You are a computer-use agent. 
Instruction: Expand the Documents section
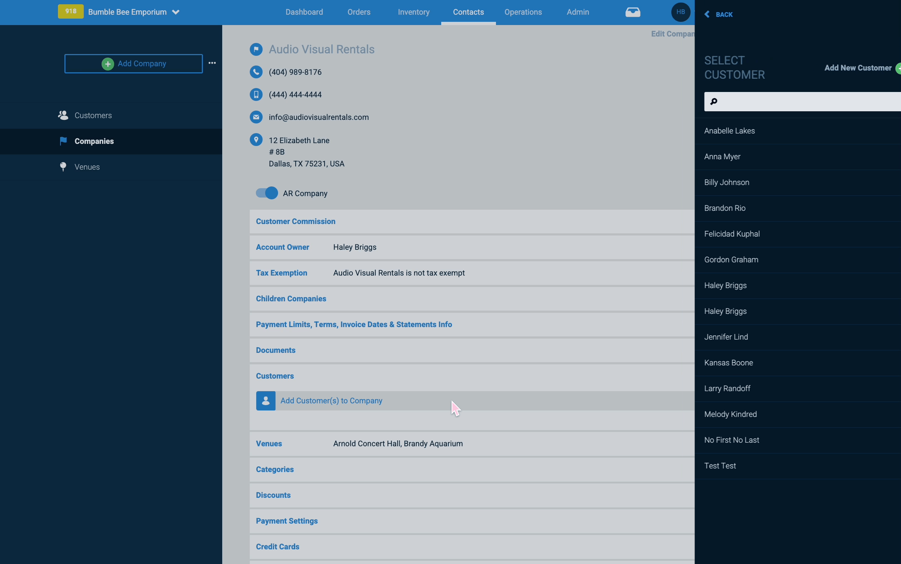click(472, 350)
